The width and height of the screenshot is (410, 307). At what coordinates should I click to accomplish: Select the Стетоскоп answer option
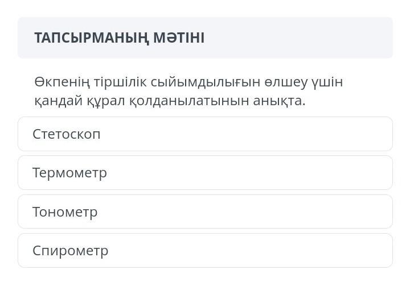coord(205,134)
